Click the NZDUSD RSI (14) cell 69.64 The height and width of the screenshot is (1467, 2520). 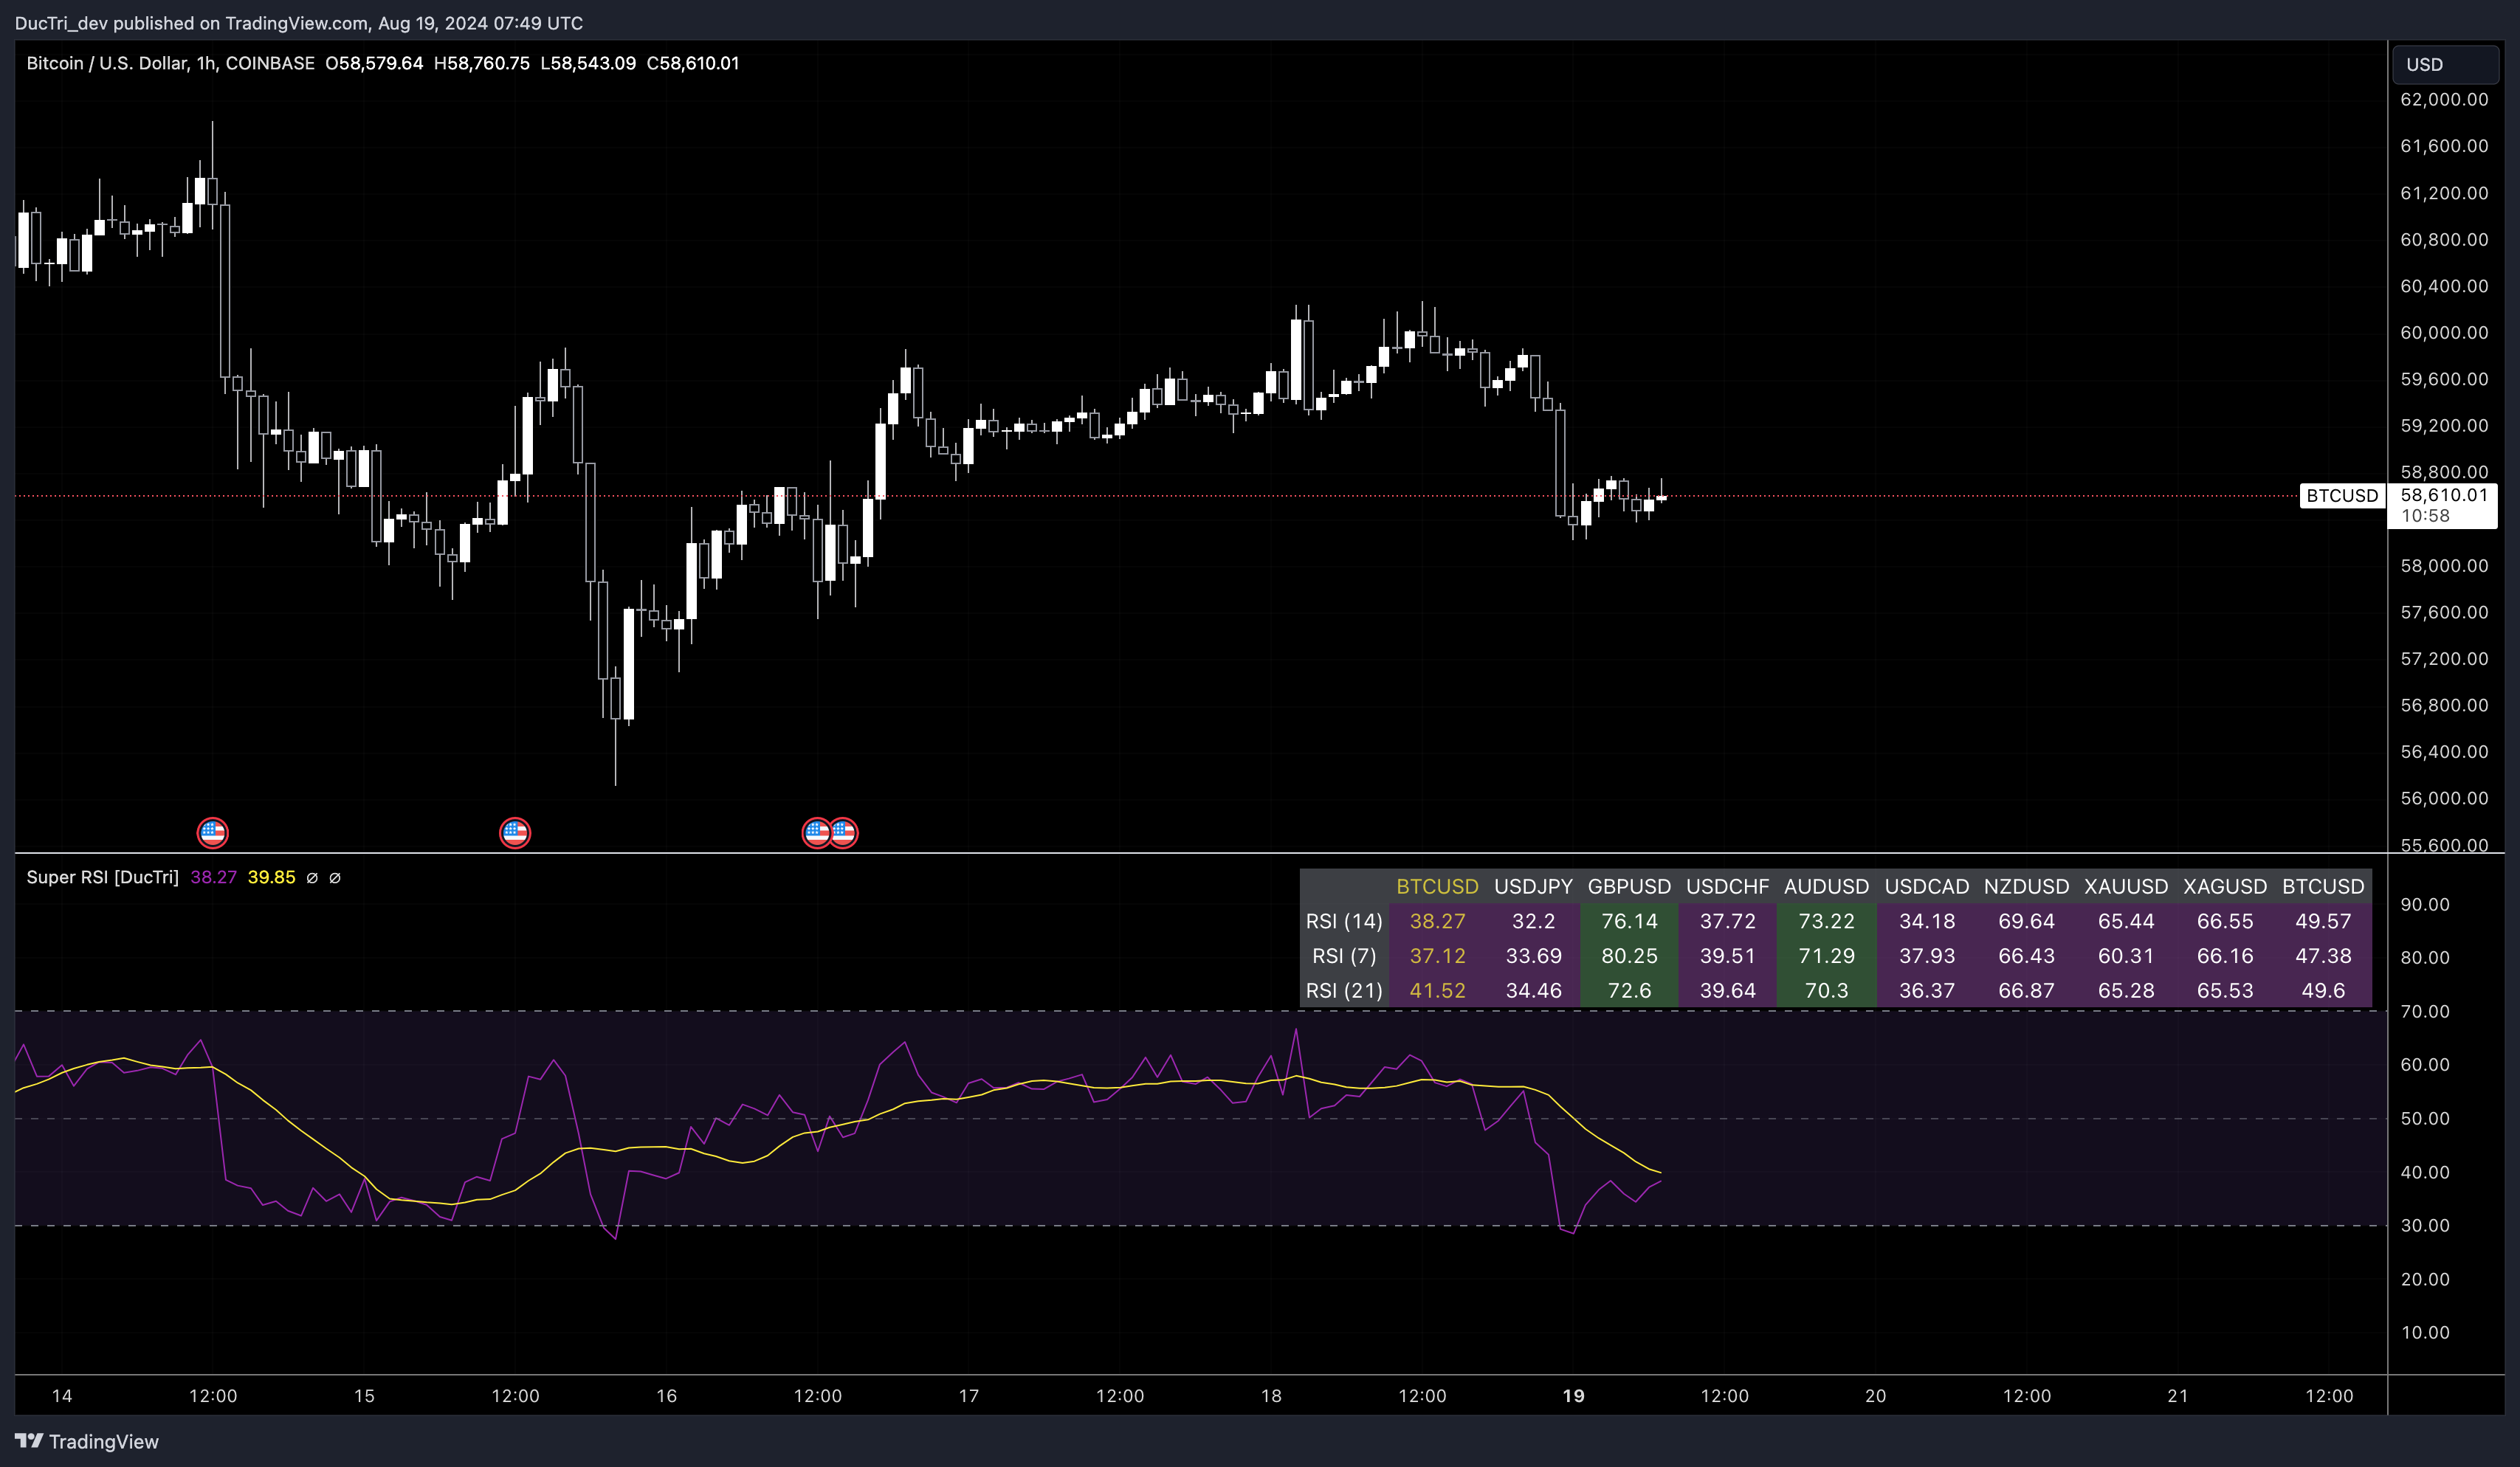coord(2026,921)
